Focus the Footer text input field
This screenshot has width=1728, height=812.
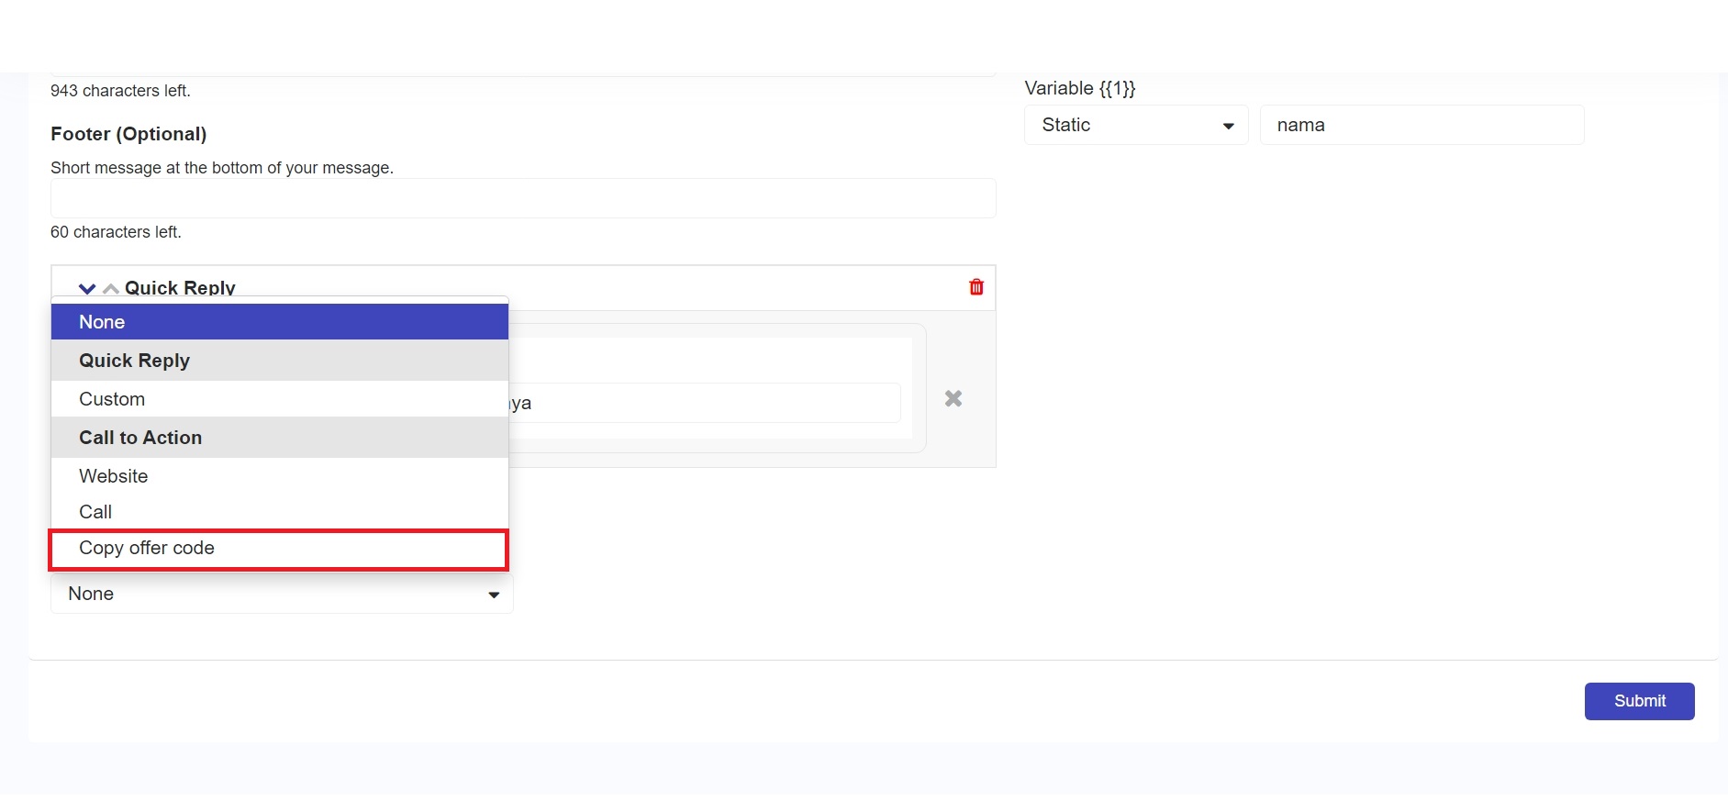[x=523, y=198]
